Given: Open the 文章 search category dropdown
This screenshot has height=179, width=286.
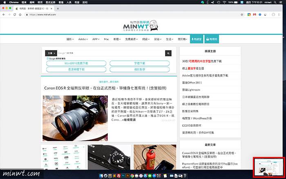Looking at the screenshot, I should tap(50, 53).
